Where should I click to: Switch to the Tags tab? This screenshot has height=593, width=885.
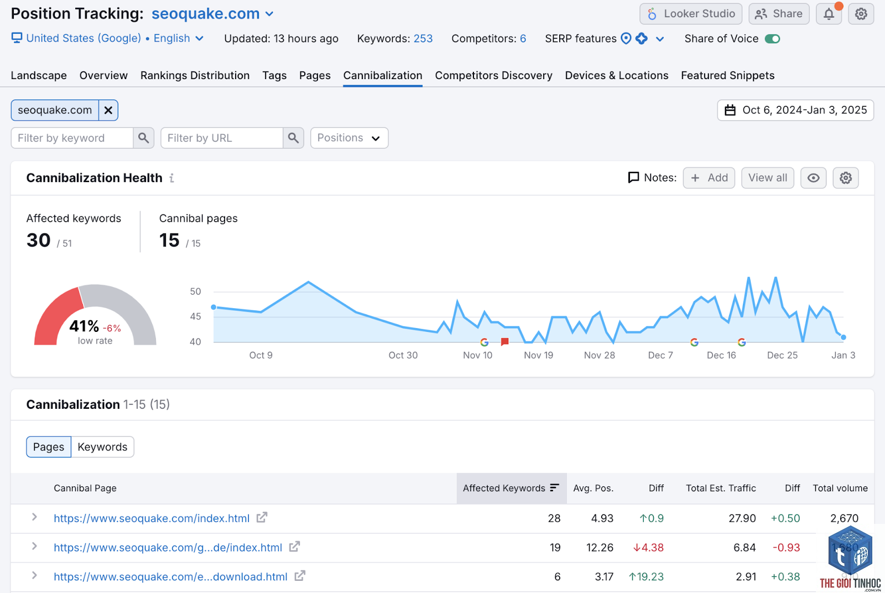[274, 75]
